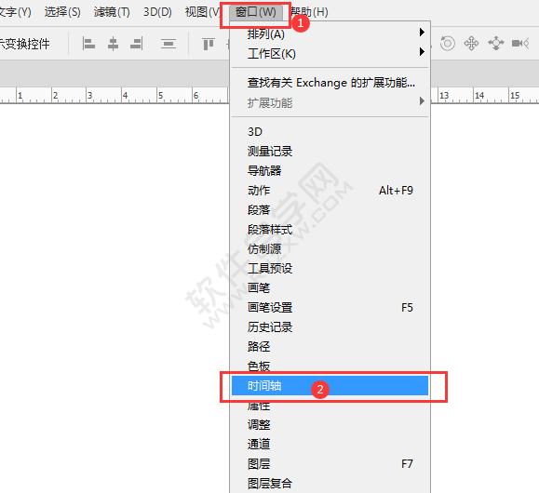Screen dimensions: 539x493
Task: Open the 图层 panel (F7)
Action: click(330, 464)
